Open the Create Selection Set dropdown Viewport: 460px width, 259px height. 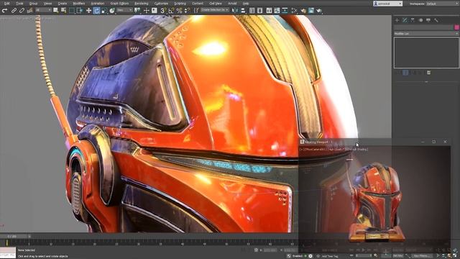(x=215, y=10)
